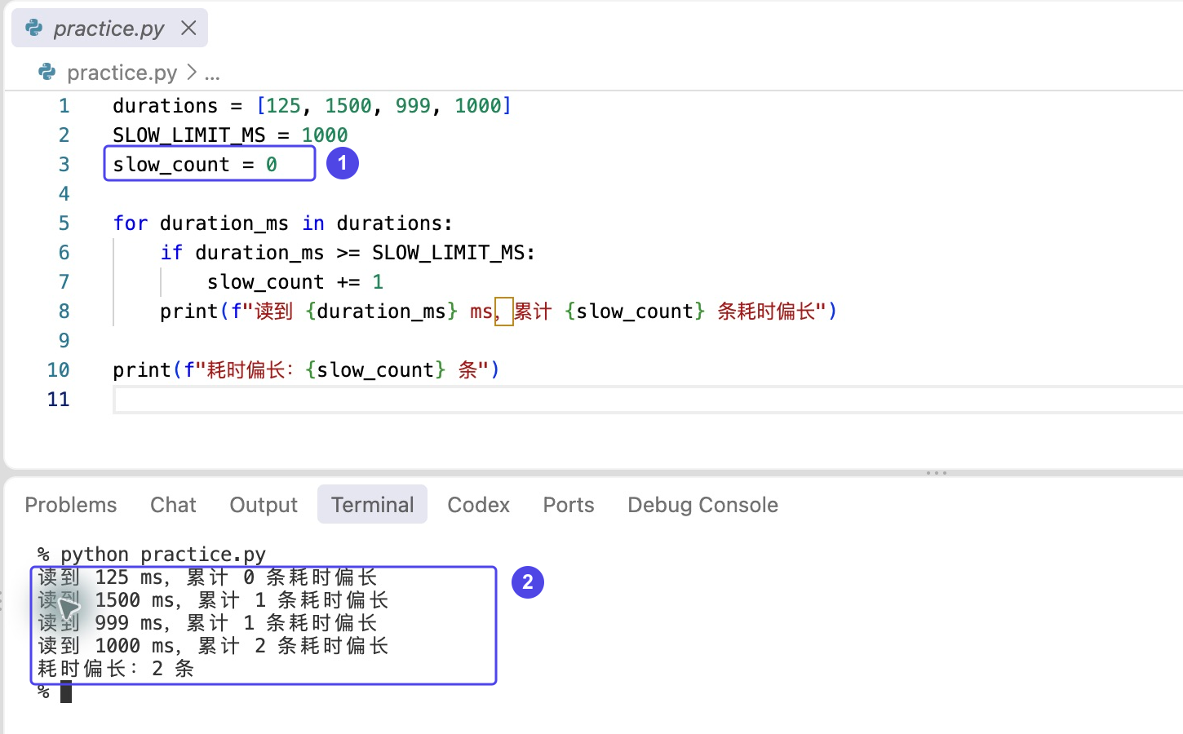
Task: Click the 'durations' variable on line 1
Action: point(166,106)
